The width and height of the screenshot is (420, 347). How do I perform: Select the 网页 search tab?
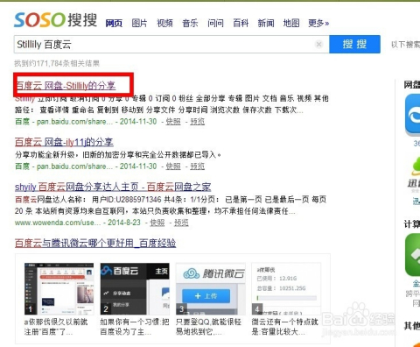pyautogui.click(x=114, y=23)
